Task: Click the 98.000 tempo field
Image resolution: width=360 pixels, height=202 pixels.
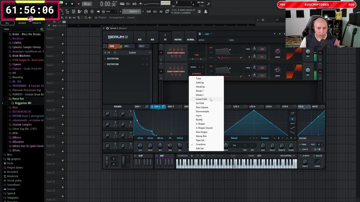Action: [87, 4]
